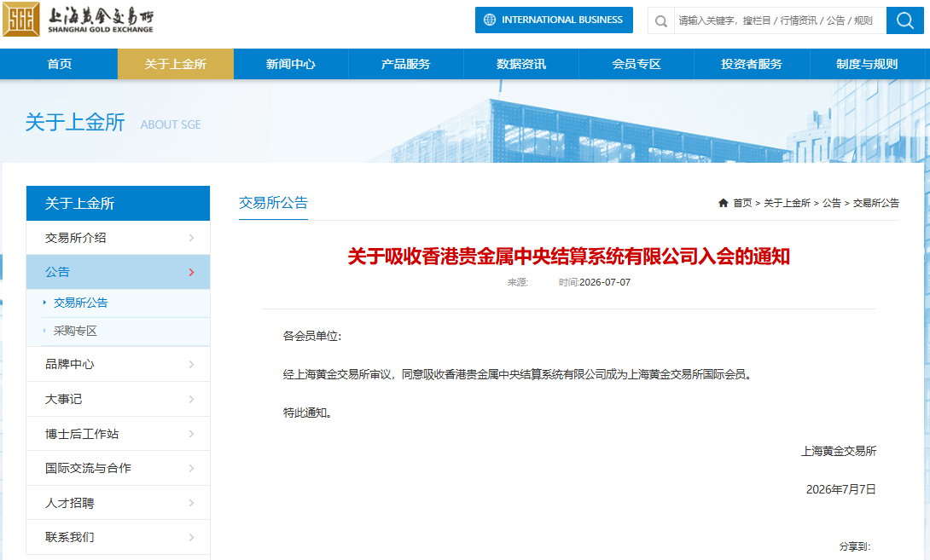Image resolution: width=930 pixels, height=560 pixels.
Task: Collapse 公告 sidebar red chevron
Action: (x=191, y=272)
